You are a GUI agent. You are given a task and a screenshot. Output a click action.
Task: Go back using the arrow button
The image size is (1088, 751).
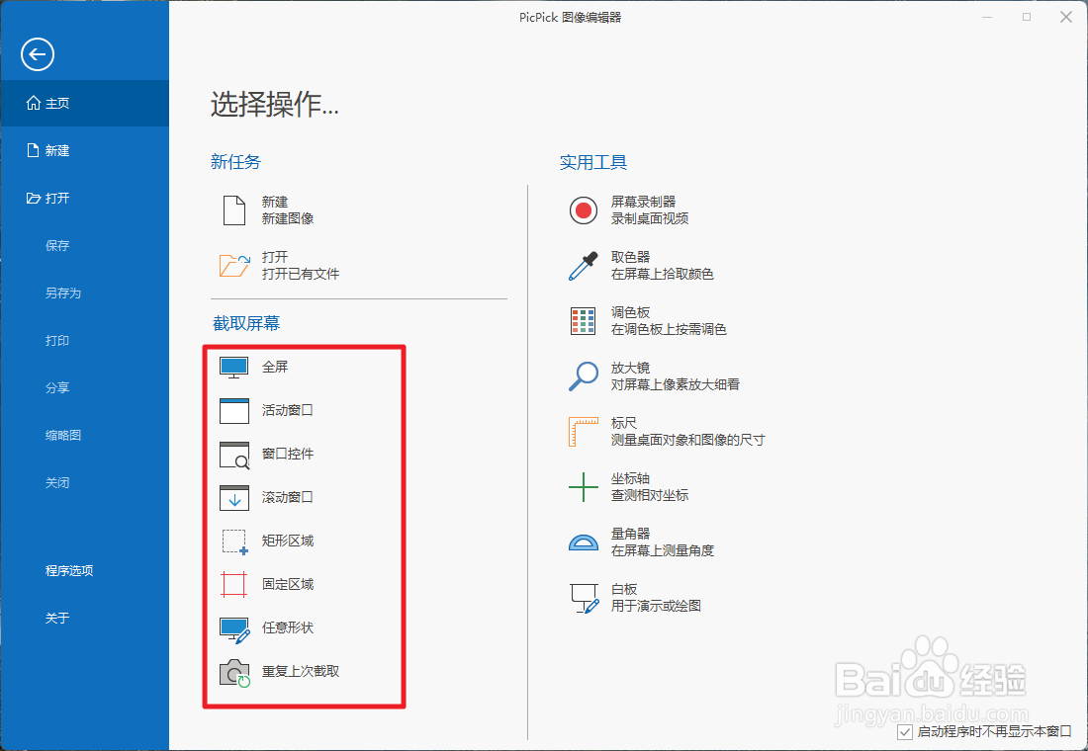click(37, 54)
